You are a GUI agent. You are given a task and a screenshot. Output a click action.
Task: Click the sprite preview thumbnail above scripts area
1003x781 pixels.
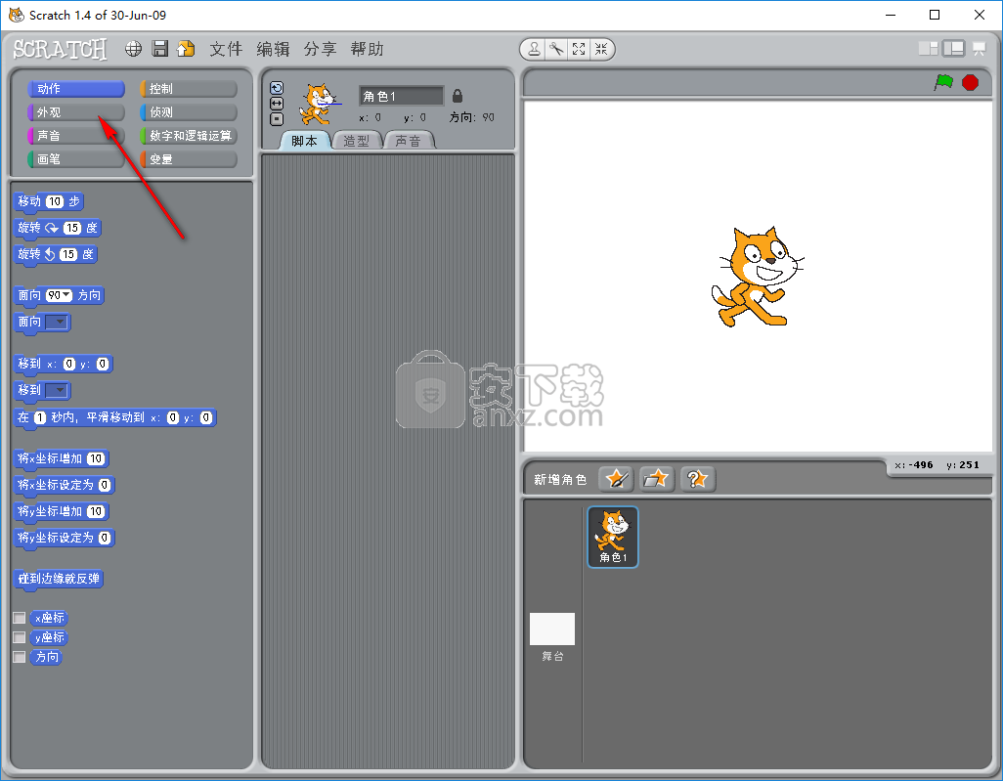click(318, 104)
